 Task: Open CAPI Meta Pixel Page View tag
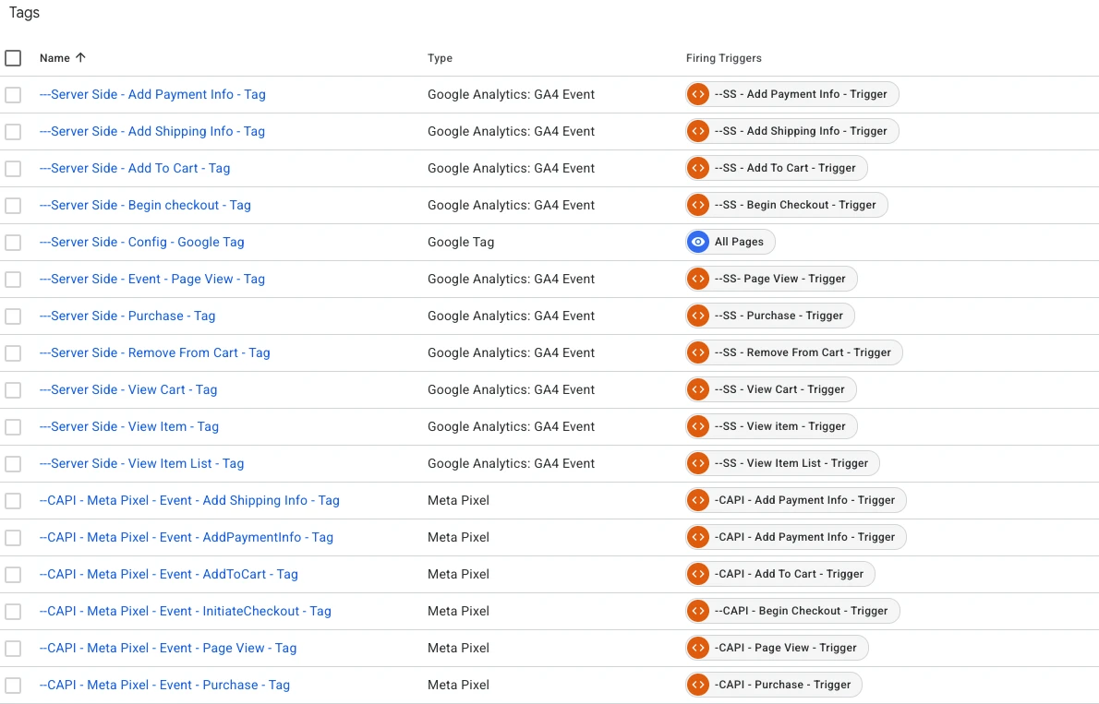coord(168,648)
